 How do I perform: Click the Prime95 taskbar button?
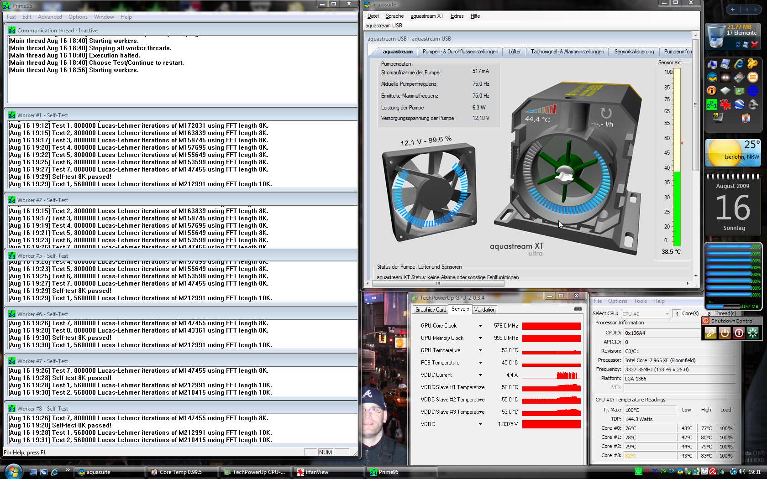click(x=402, y=472)
